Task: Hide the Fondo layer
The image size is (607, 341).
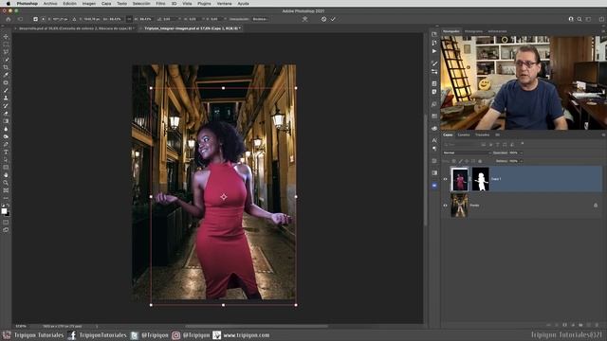Action: [445, 206]
